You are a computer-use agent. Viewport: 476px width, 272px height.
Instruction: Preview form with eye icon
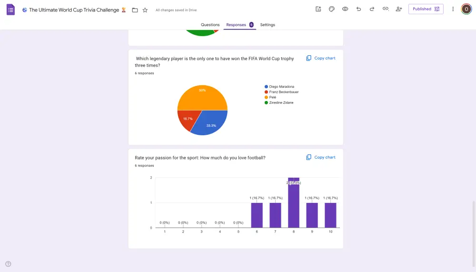pos(345,9)
